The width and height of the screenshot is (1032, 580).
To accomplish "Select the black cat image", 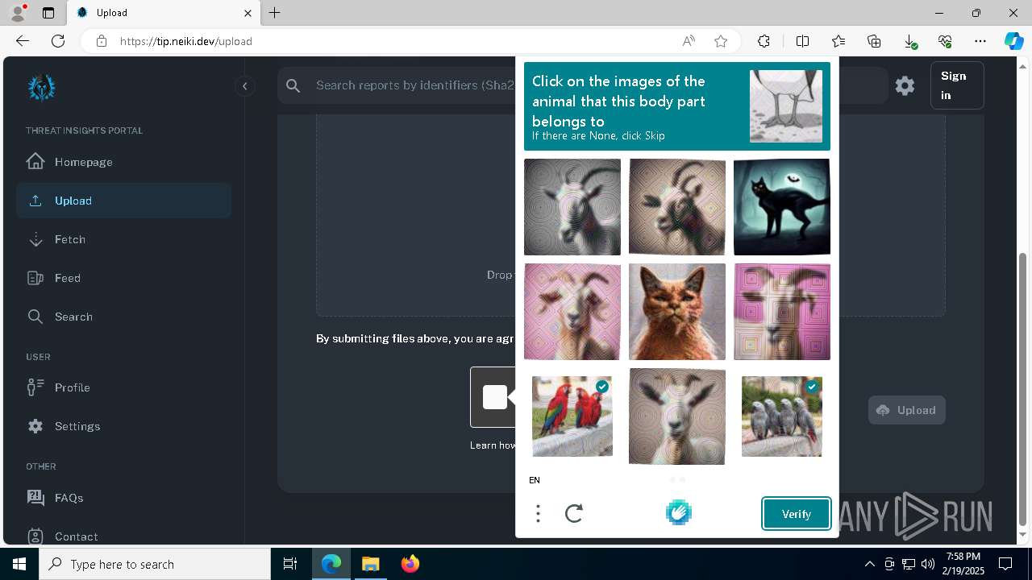I will click(x=782, y=207).
